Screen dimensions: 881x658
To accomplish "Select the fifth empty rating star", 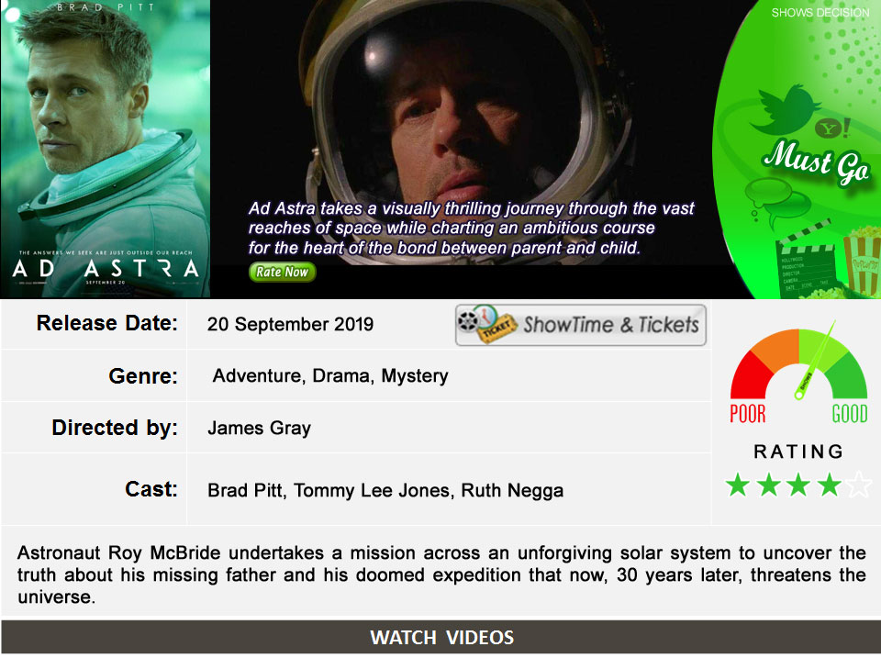I will [859, 485].
